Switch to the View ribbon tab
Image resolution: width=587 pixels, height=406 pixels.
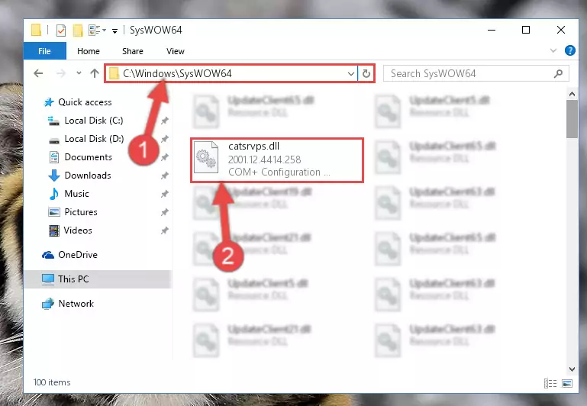[x=176, y=51]
